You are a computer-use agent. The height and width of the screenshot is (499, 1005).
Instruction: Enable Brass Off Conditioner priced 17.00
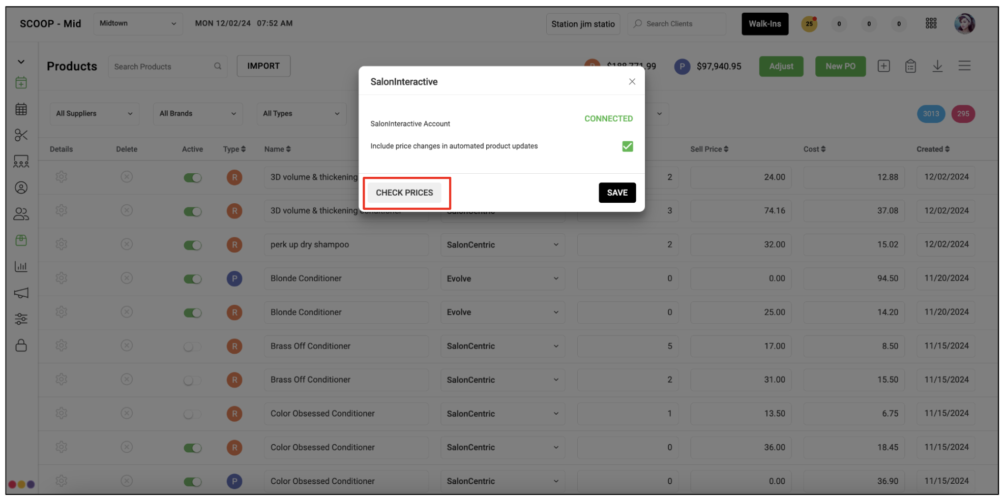(x=192, y=347)
